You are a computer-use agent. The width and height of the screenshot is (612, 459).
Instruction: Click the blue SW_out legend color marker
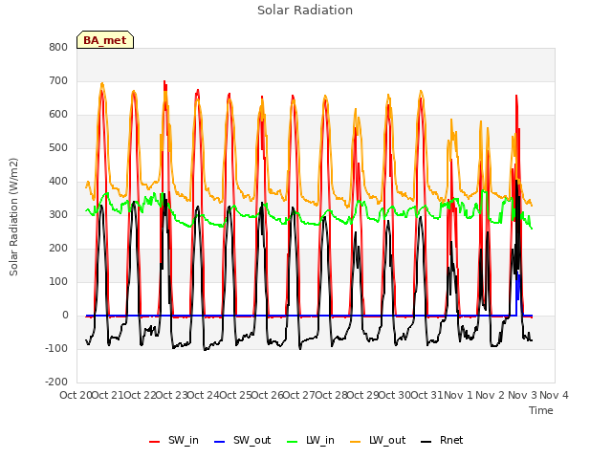pos(220,442)
